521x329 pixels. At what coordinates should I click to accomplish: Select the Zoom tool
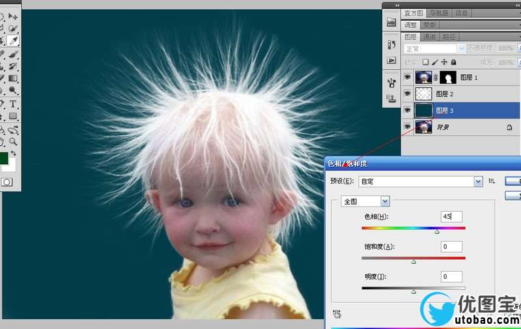click(x=13, y=141)
